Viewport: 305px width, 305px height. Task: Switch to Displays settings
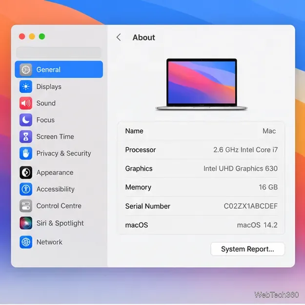point(49,86)
